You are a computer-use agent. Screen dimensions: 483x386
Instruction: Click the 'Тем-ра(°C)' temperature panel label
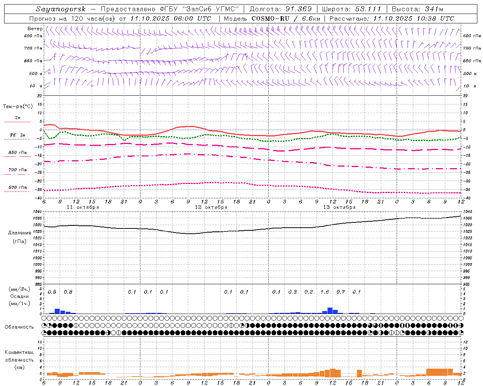coord(18,107)
